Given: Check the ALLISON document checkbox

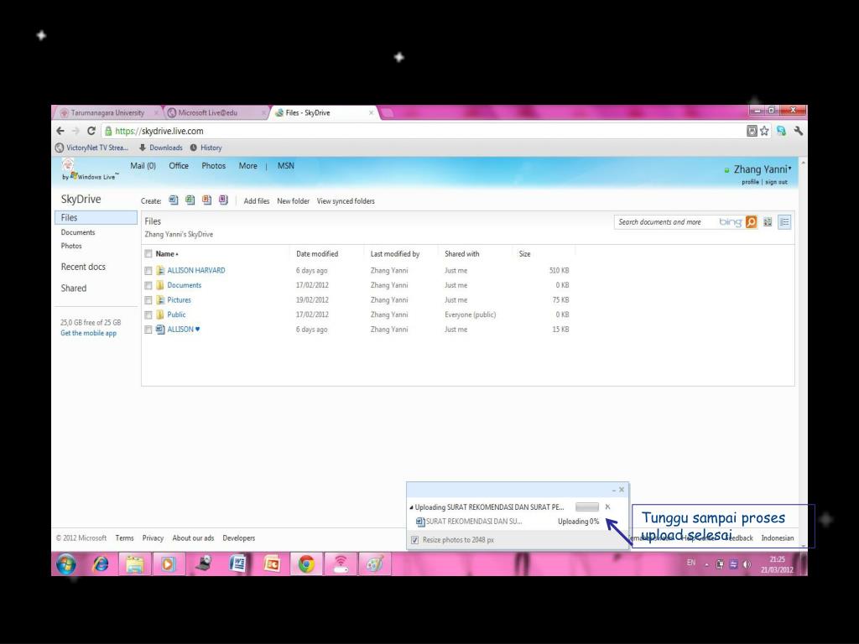Looking at the screenshot, I should point(148,330).
